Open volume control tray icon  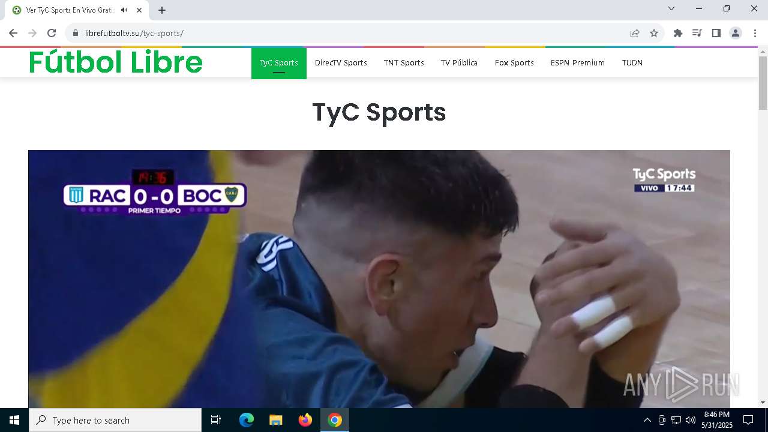(691, 420)
